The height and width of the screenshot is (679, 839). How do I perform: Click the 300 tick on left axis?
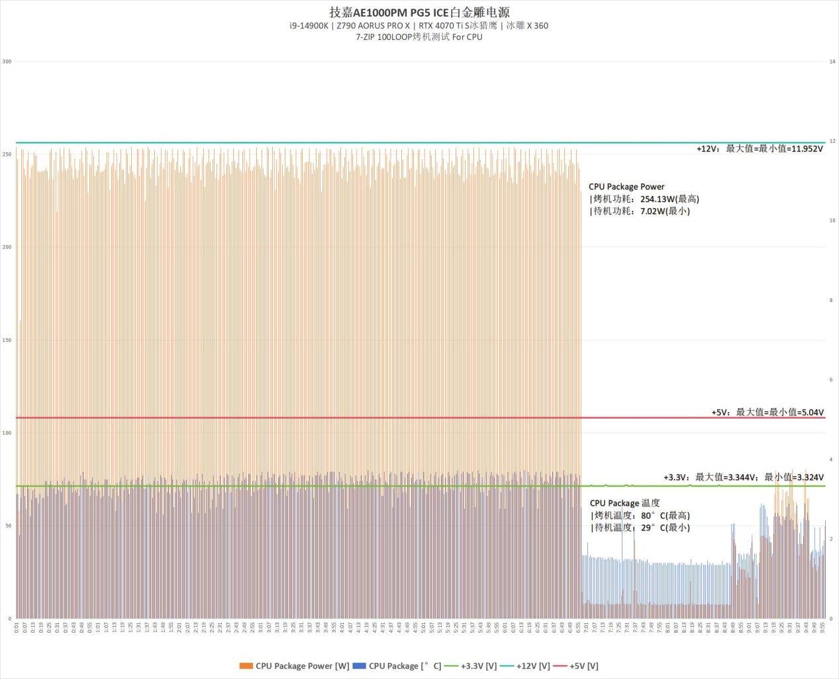(7, 62)
